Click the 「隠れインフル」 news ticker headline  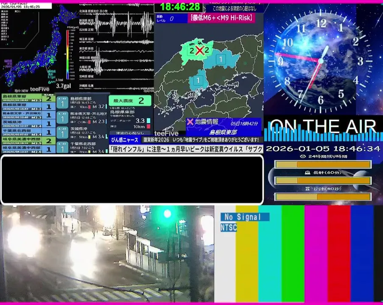point(186,149)
